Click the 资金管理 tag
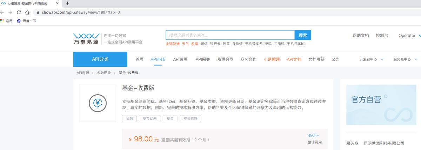This screenshot has width=421, height=150. point(191,119)
